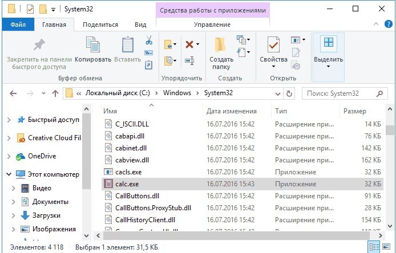Image resolution: width=396 pixels, height=253 pixels.
Task: Delete the file with red X icon
Action: (189, 44)
